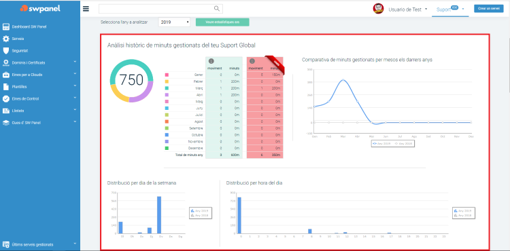Click the swpanel logo
Image resolution: width=510 pixels, height=251 pixels.
40,9
